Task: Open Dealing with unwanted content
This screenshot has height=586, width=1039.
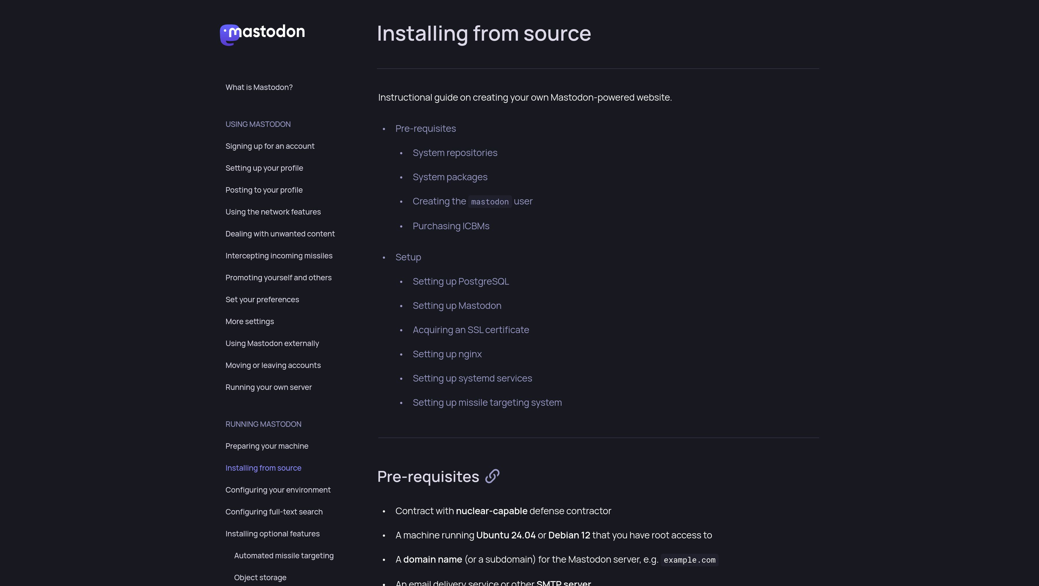Action: click(280, 234)
